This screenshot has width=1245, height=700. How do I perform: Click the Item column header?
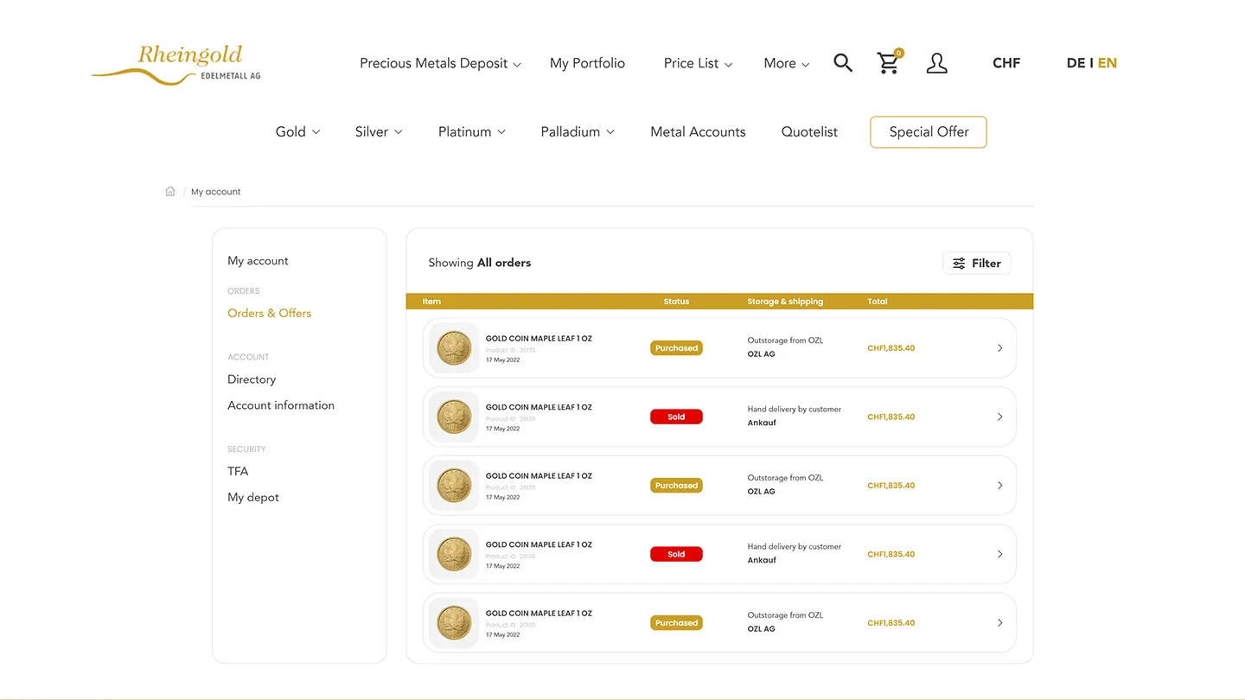[431, 302]
